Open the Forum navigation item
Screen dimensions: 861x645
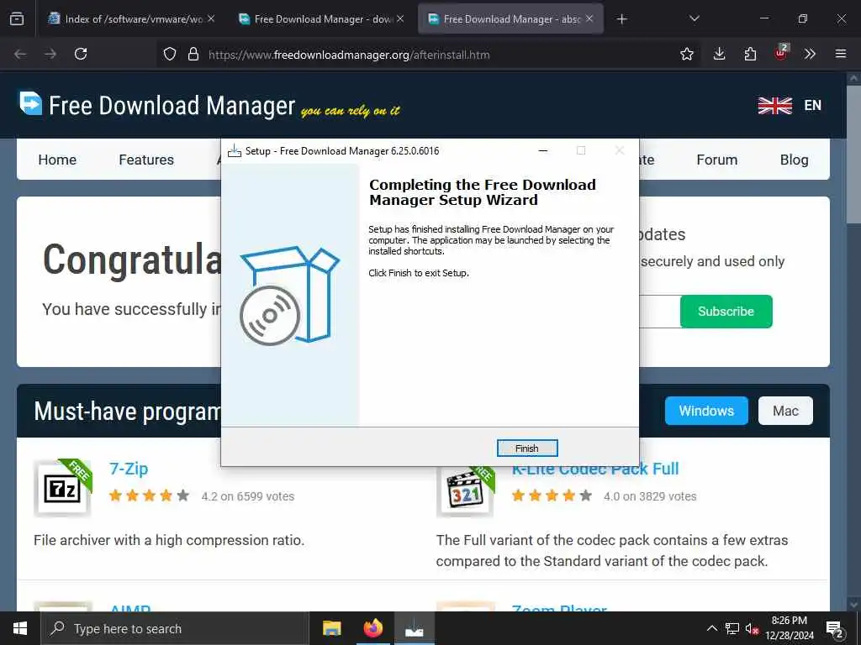pos(716,160)
